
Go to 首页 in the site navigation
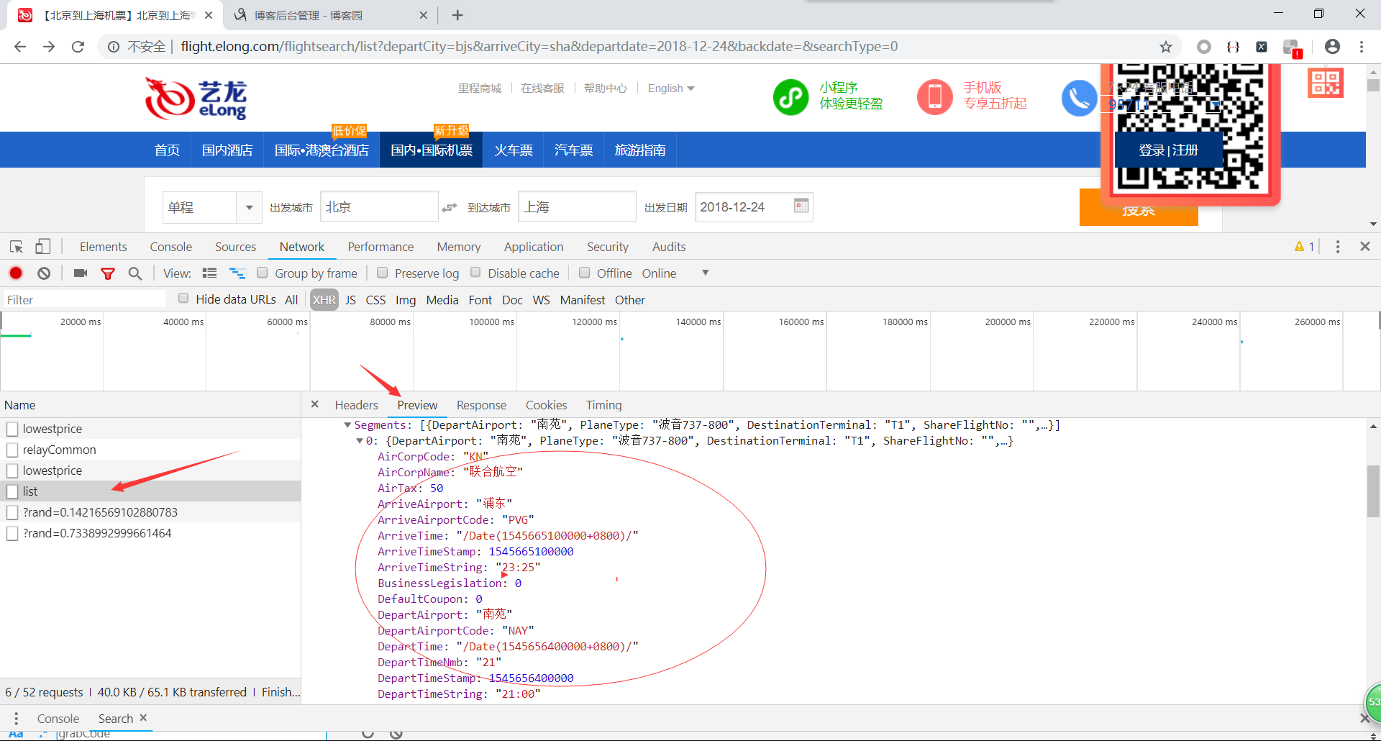tap(167, 150)
